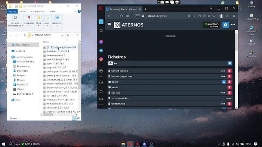Screen dimensions: 262x147
Task: Expand address path history dropdown in Explorer
Action: click(x=62, y=36)
